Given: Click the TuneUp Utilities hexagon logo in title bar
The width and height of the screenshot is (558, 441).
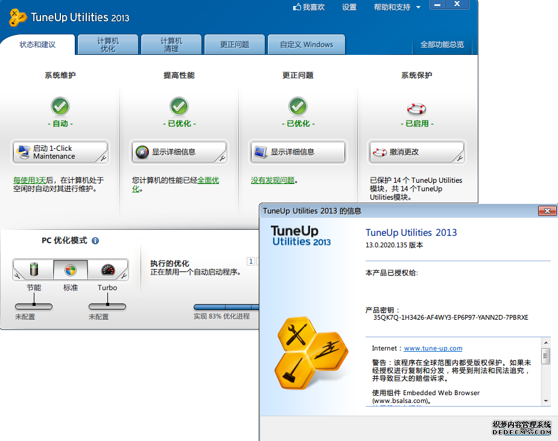Looking at the screenshot, I should click(17, 17).
